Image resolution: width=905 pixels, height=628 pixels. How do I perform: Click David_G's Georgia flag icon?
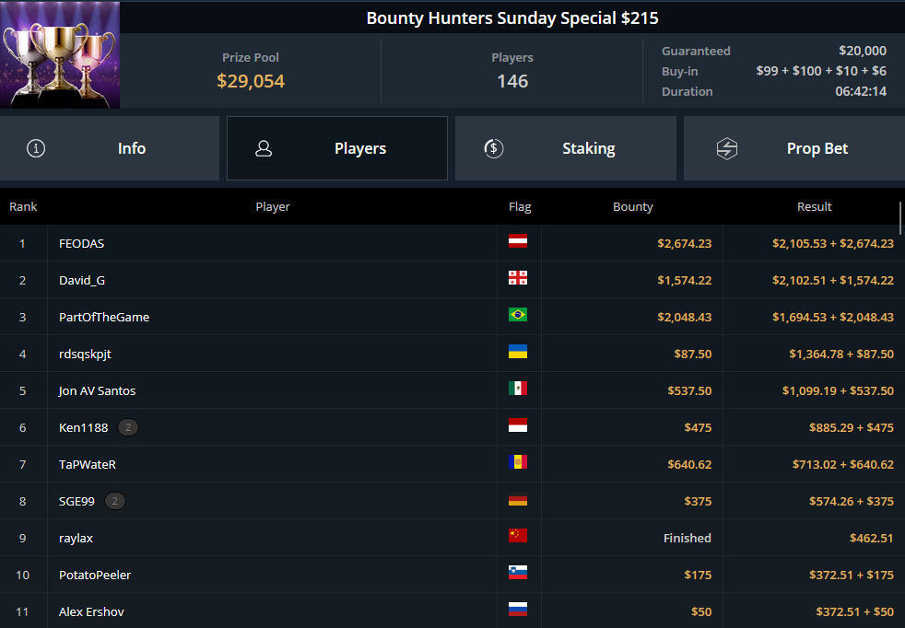(x=518, y=278)
